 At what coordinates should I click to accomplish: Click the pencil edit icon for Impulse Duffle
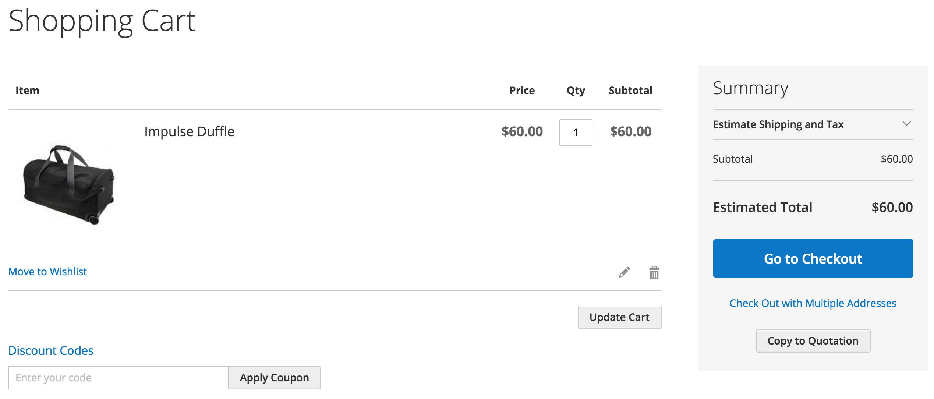(x=624, y=272)
